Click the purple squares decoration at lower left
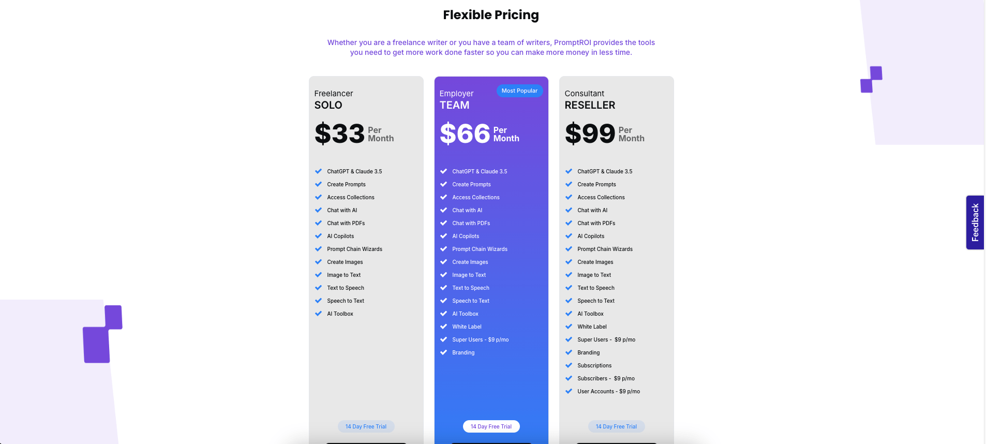Image resolution: width=986 pixels, height=444 pixels. coord(102,334)
